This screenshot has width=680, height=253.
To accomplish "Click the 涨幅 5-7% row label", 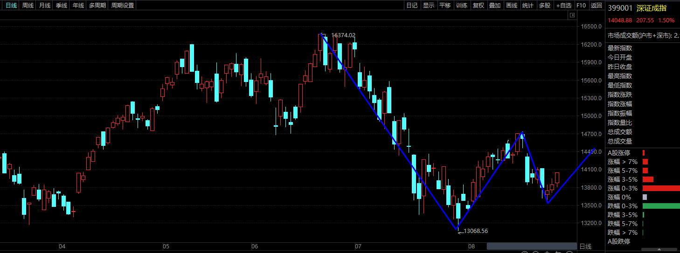I will pos(622,171).
